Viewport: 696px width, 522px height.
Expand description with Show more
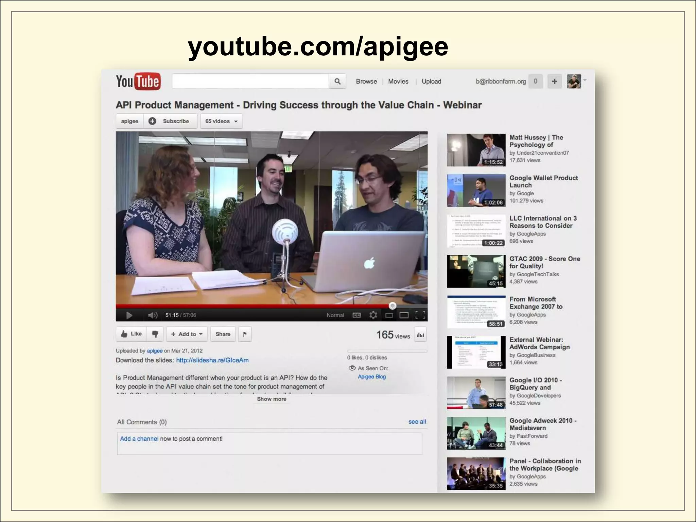tap(272, 399)
